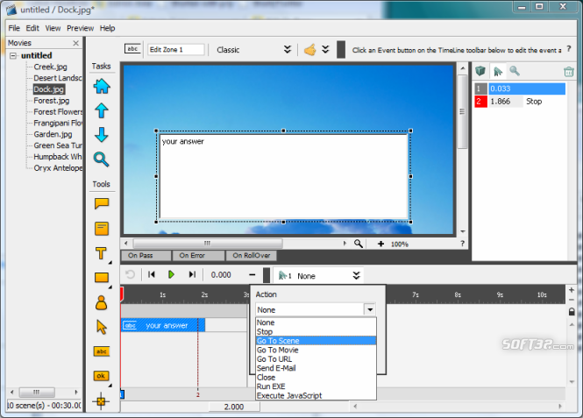583x418 pixels.
Task: Click the plus zoom in icon near 100%
Action: tap(380, 244)
